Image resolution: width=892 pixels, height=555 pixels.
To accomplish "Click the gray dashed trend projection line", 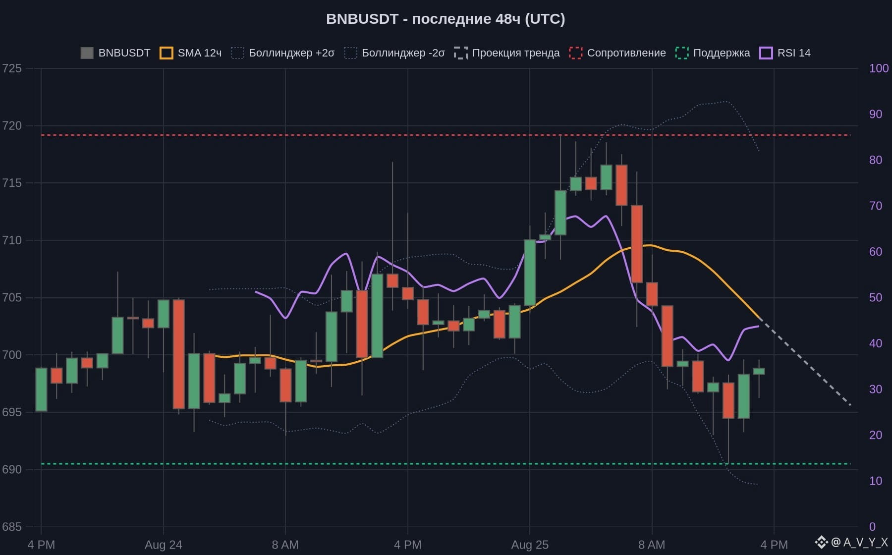I will pyautogui.click(x=805, y=362).
